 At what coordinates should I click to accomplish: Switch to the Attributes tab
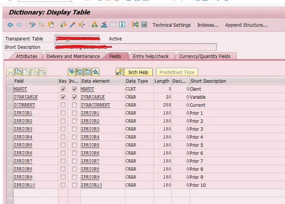click(26, 56)
